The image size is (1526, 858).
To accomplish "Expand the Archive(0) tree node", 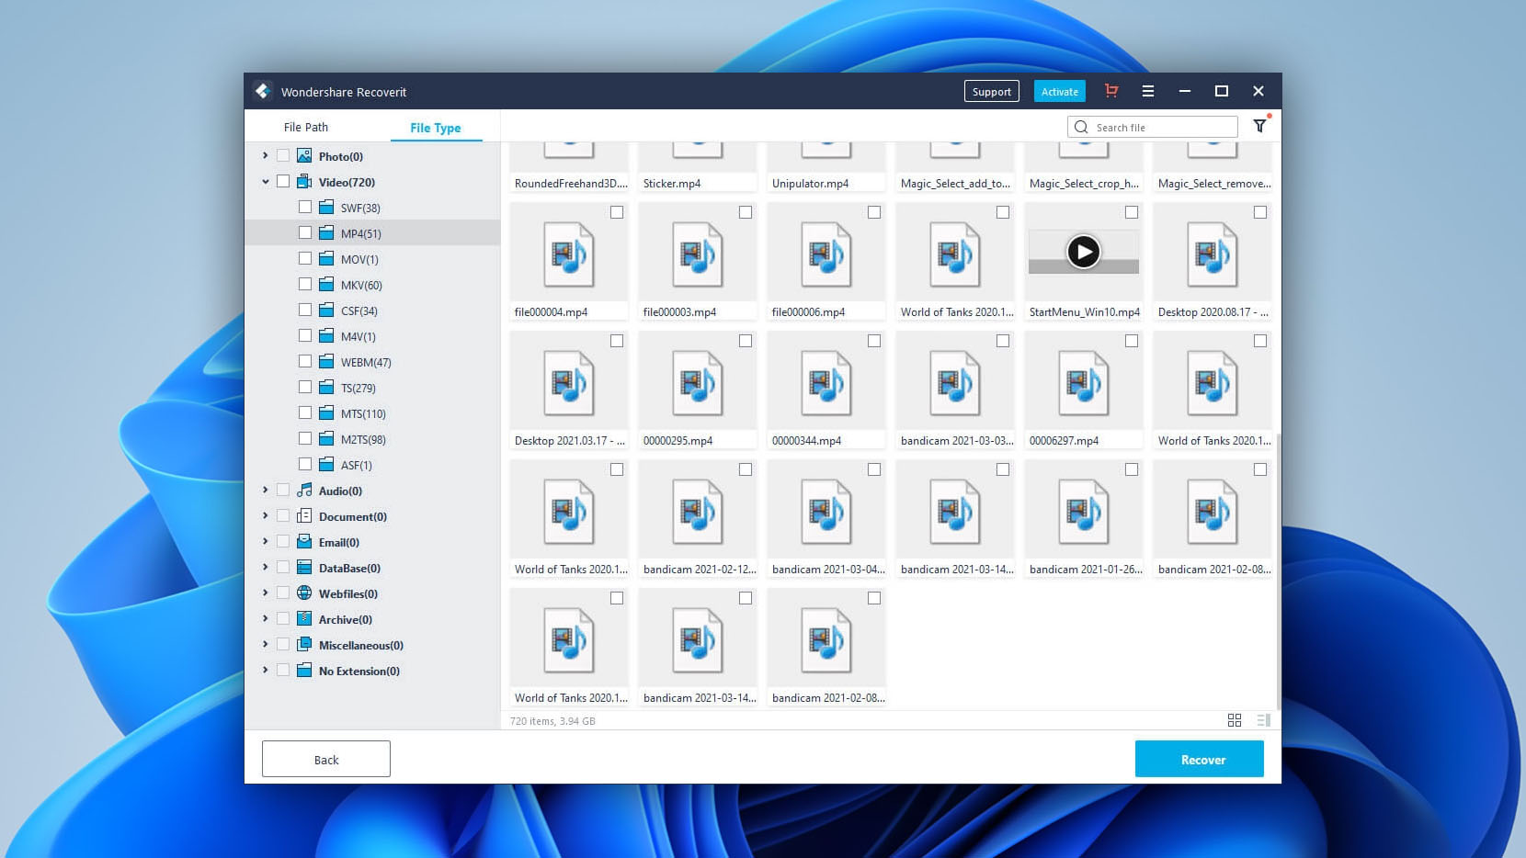I will (x=266, y=619).
